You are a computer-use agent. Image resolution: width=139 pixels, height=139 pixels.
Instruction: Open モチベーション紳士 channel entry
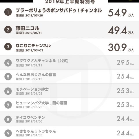tap(32, 89)
